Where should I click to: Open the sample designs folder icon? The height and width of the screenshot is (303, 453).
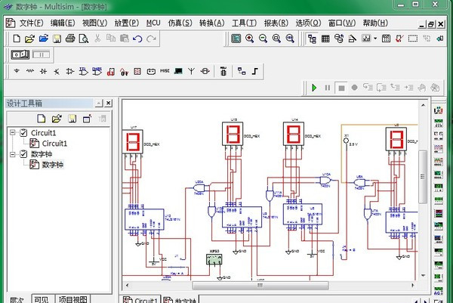tap(43, 39)
